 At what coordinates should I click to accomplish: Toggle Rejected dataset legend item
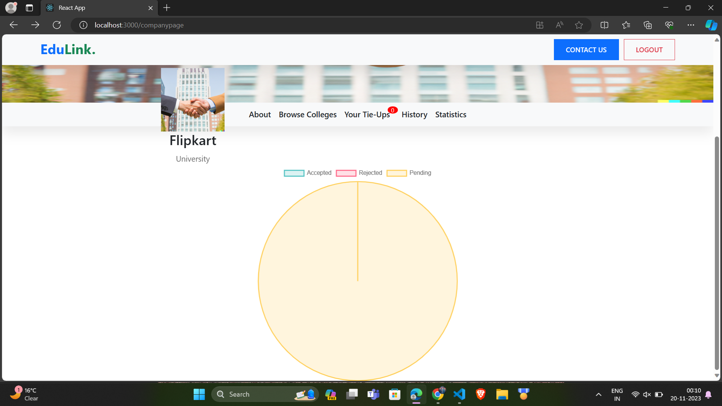click(x=359, y=173)
